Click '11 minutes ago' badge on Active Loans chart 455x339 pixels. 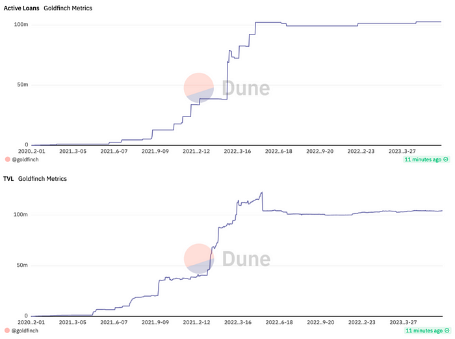click(422, 159)
